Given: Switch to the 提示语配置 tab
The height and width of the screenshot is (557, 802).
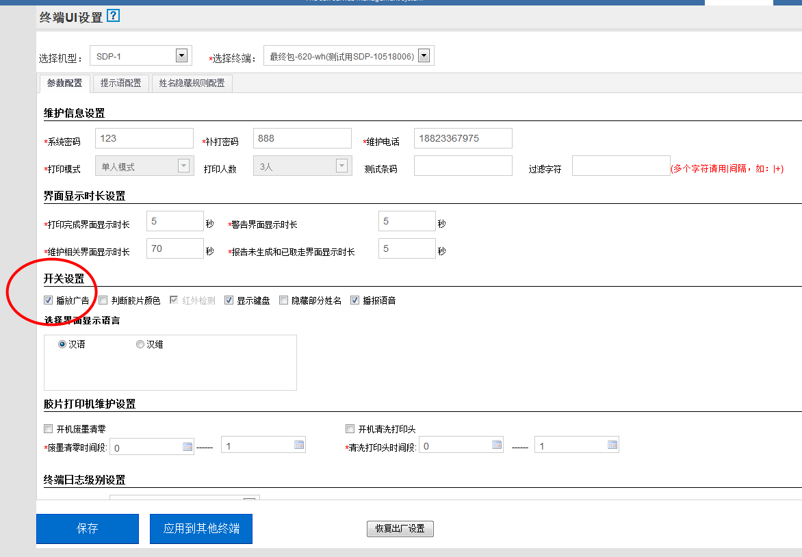Looking at the screenshot, I should [x=120, y=83].
